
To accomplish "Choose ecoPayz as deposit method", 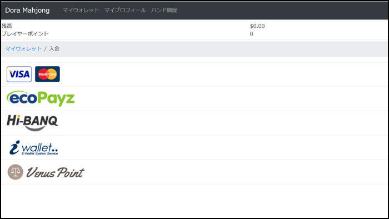I will (41, 98).
